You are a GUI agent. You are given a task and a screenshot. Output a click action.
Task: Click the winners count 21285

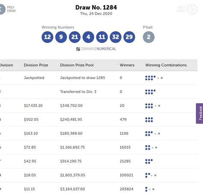pos(125,161)
